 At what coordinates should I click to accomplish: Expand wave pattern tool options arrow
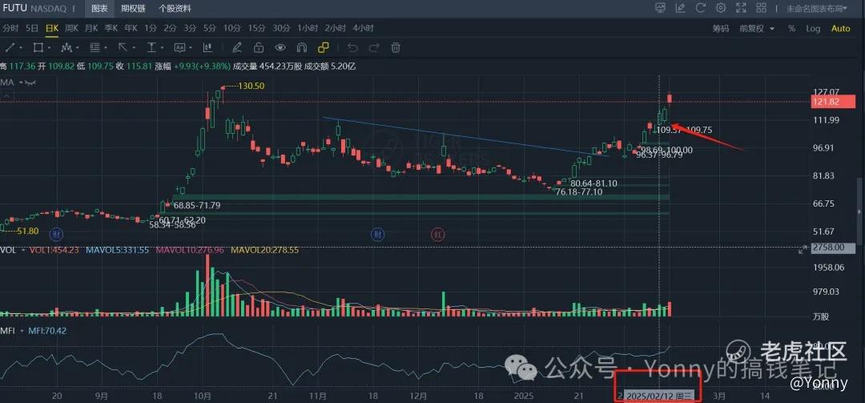tap(78, 48)
